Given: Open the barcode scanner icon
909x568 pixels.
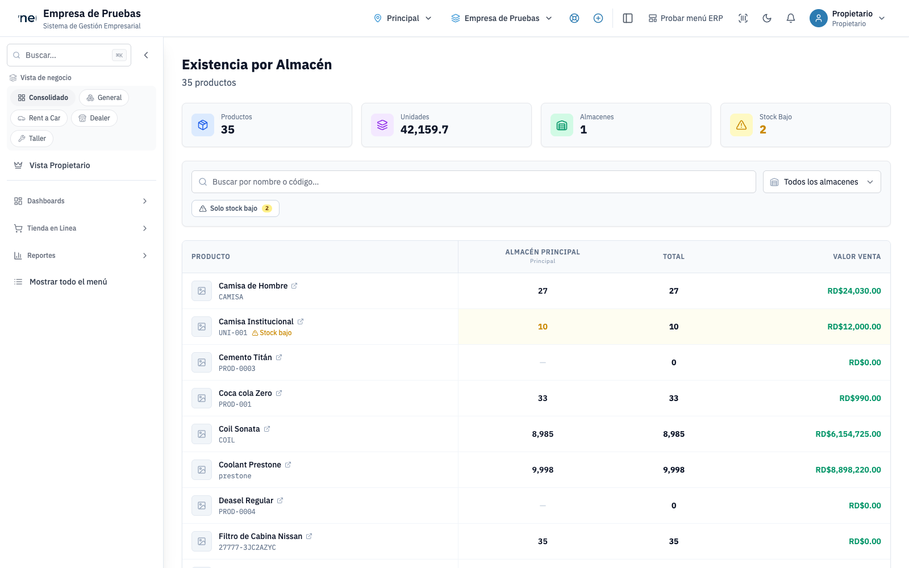Looking at the screenshot, I should pyautogui.click(x=743, y=18).
